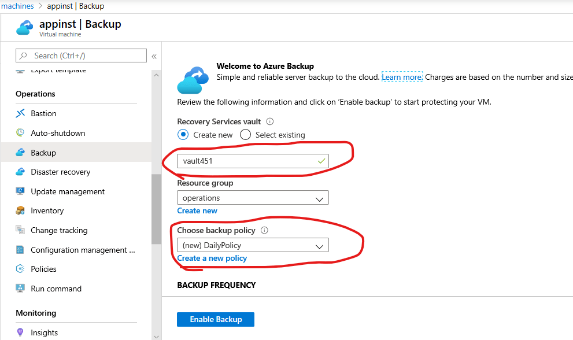Select the Select existing radio button

[x=245, y=135]
